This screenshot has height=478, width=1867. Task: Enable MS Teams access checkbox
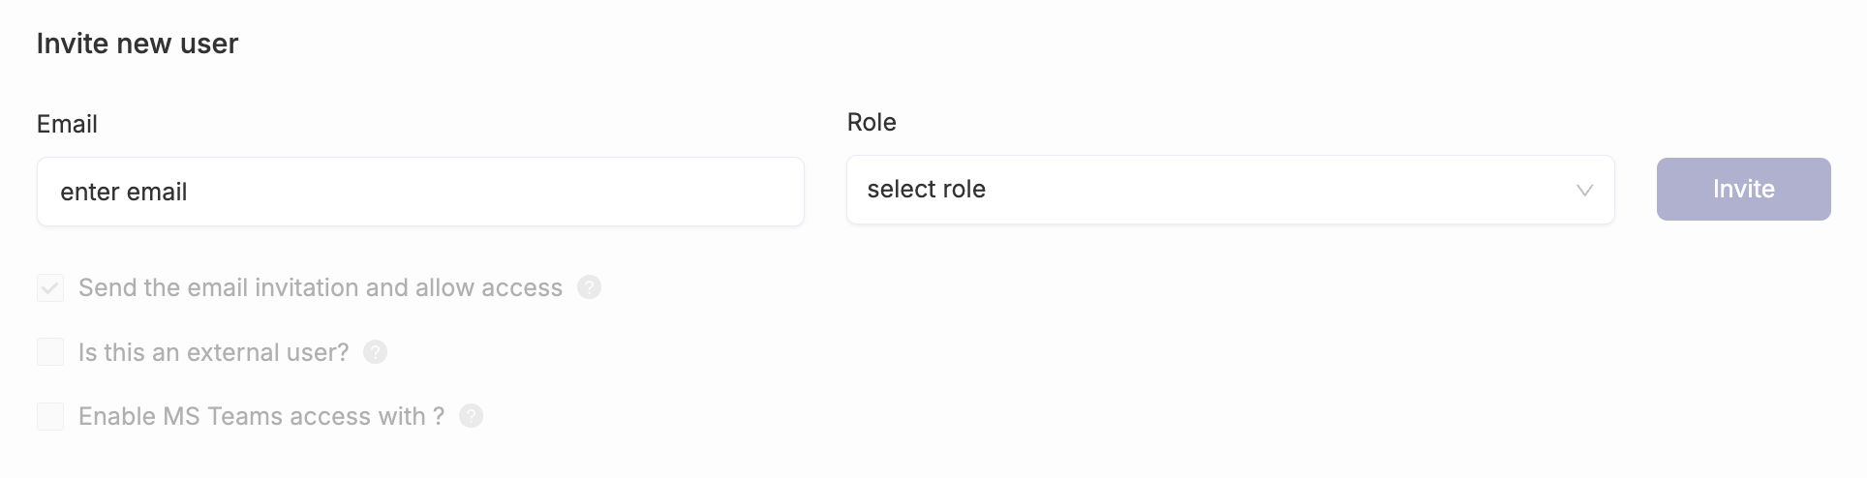50,416
